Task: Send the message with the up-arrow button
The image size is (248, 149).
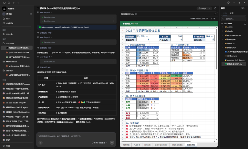Action: tap(112, 143)
